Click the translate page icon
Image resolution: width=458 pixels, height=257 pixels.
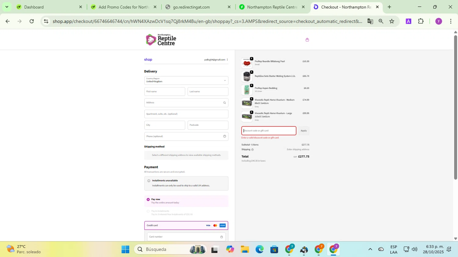(370, 21)
